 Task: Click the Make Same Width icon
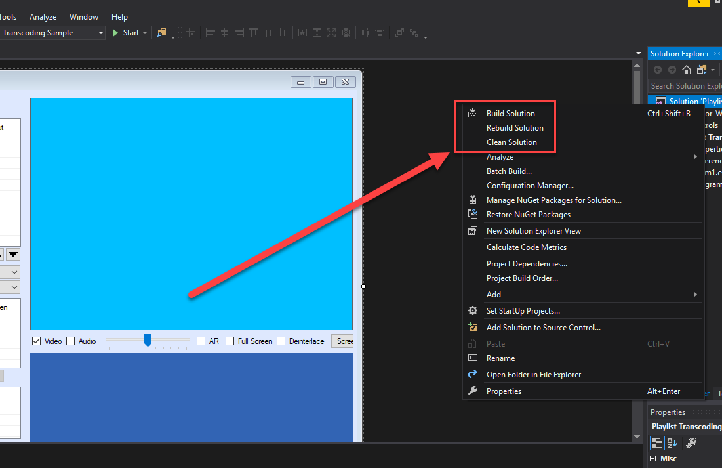[x=302, y=33]
